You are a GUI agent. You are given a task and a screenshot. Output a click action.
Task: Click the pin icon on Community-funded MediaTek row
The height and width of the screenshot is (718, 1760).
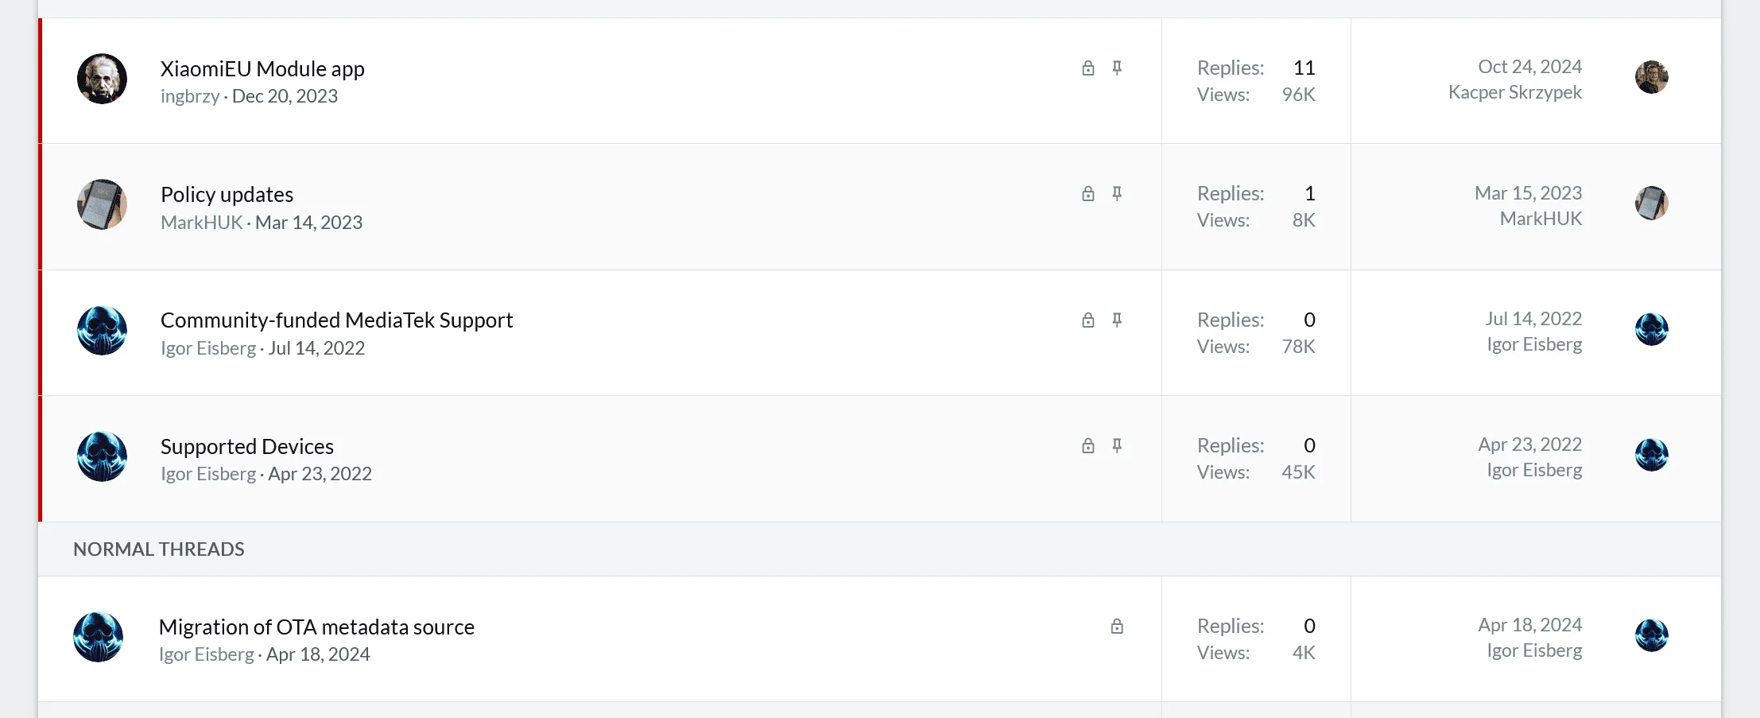[x=1117, y=320]
